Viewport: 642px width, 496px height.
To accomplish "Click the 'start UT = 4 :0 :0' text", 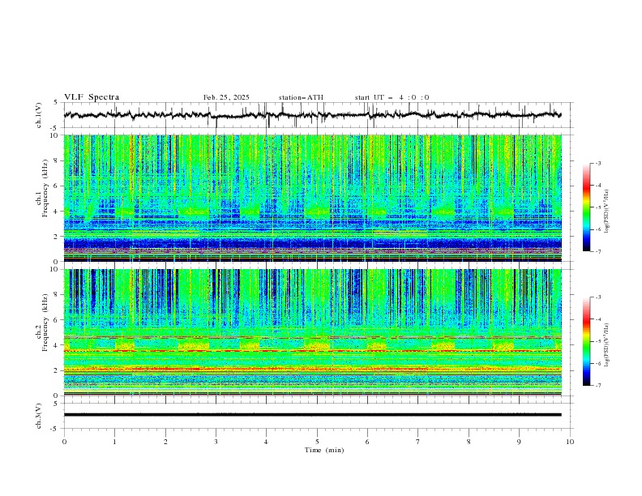I will (x=392, y=97).
